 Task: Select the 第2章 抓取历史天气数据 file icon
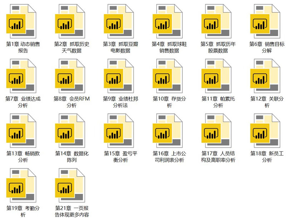[x=70, y=21]
